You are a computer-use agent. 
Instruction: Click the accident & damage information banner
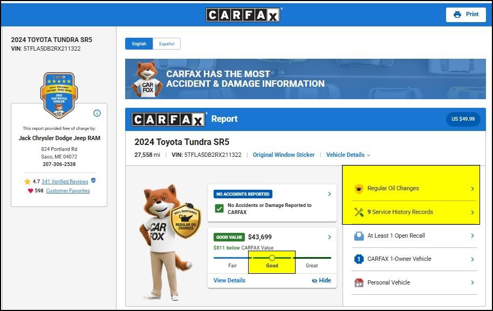(x=305, y=79)
